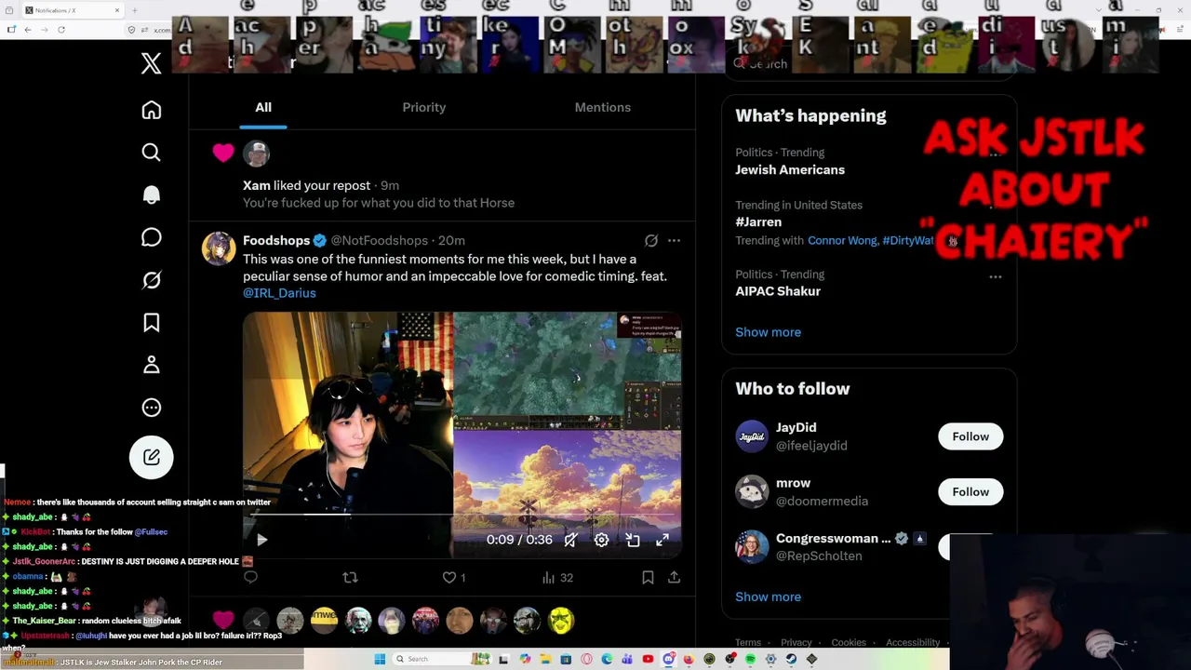This screenshot has height=670, width=1191.
Task: Open the sidebar More menu
Action: (151, 408)
